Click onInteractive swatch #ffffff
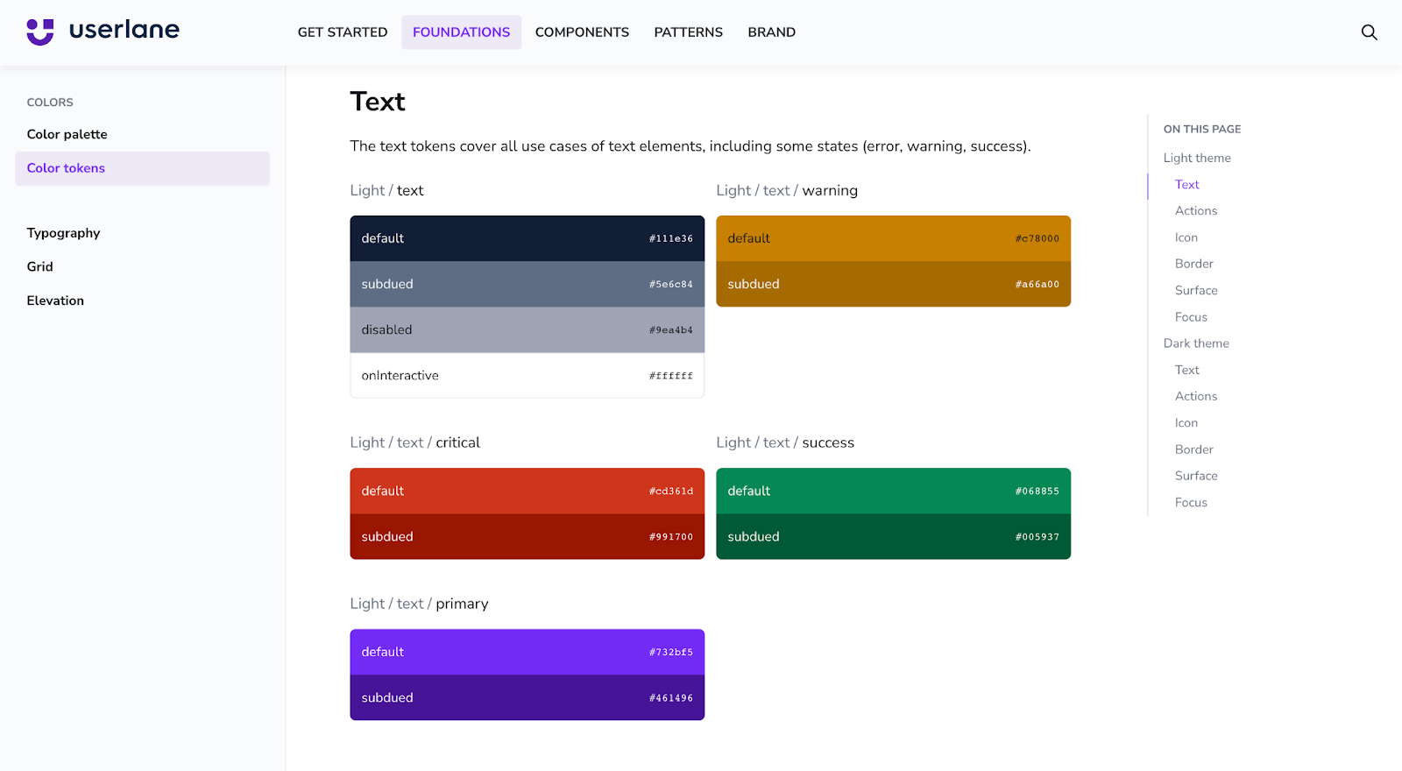Screen dimensions: 1402x771 click(527, 375)
